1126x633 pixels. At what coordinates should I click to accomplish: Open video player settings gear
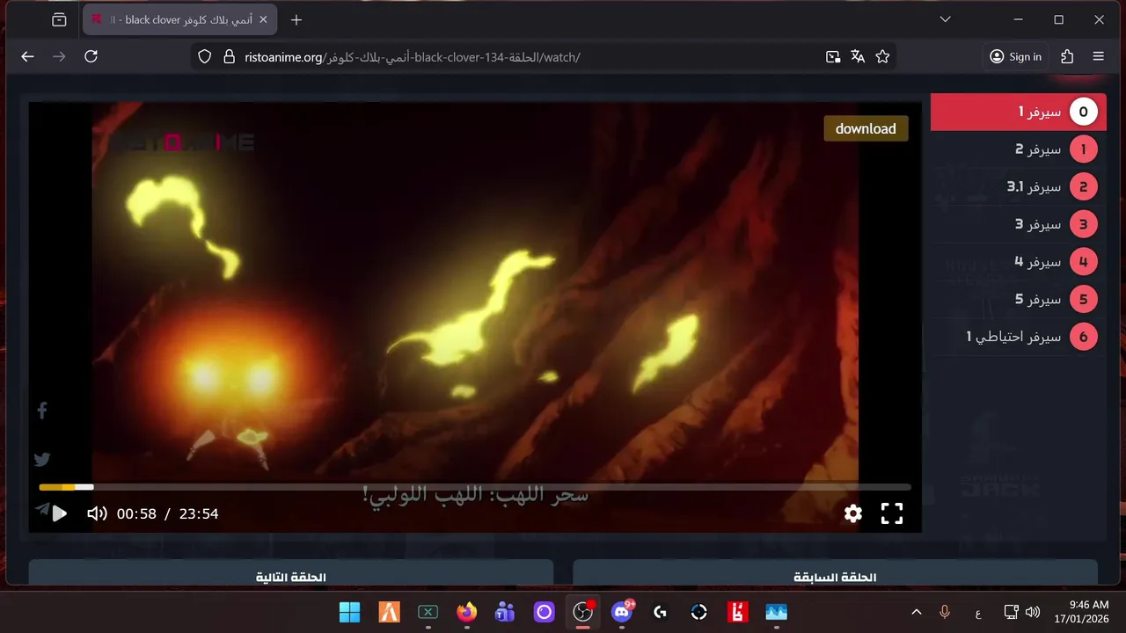pos(853,513)
